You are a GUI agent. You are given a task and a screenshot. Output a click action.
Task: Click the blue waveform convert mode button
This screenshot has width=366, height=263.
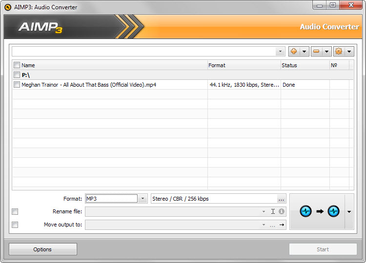318,211
